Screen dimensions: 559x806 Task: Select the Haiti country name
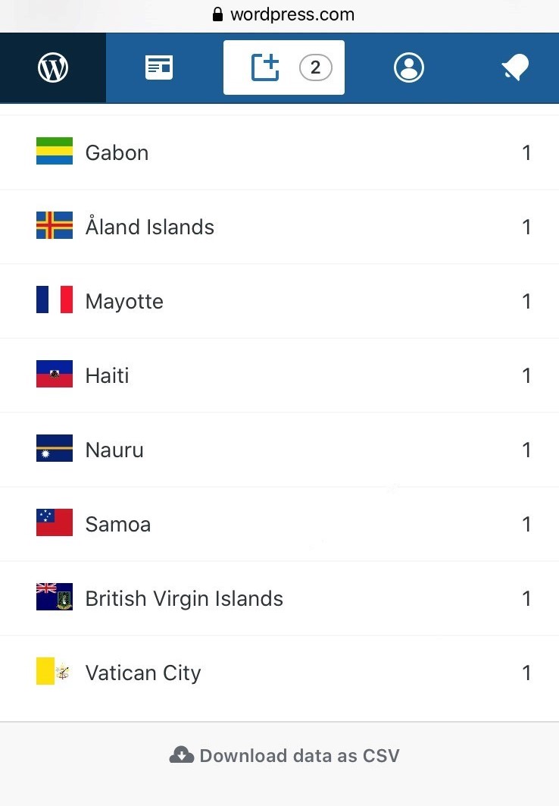(107, 375)
